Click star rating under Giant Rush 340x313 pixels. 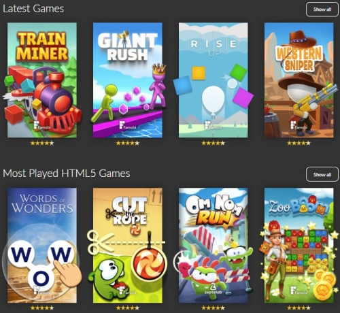point(128,143)
